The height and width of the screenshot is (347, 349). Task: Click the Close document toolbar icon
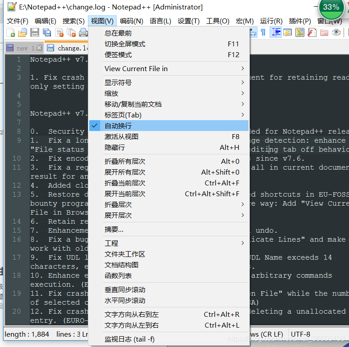point(59,33)
